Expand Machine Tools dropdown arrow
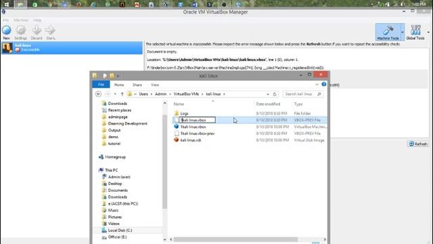433x244 pixels. [x=403, y=32]
